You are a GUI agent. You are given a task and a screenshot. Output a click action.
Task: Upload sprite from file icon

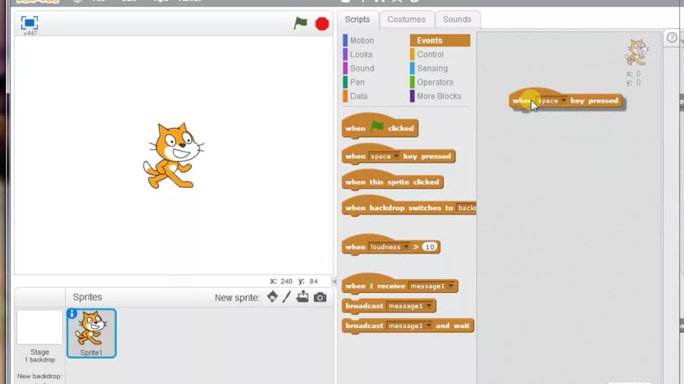point(302,297)
